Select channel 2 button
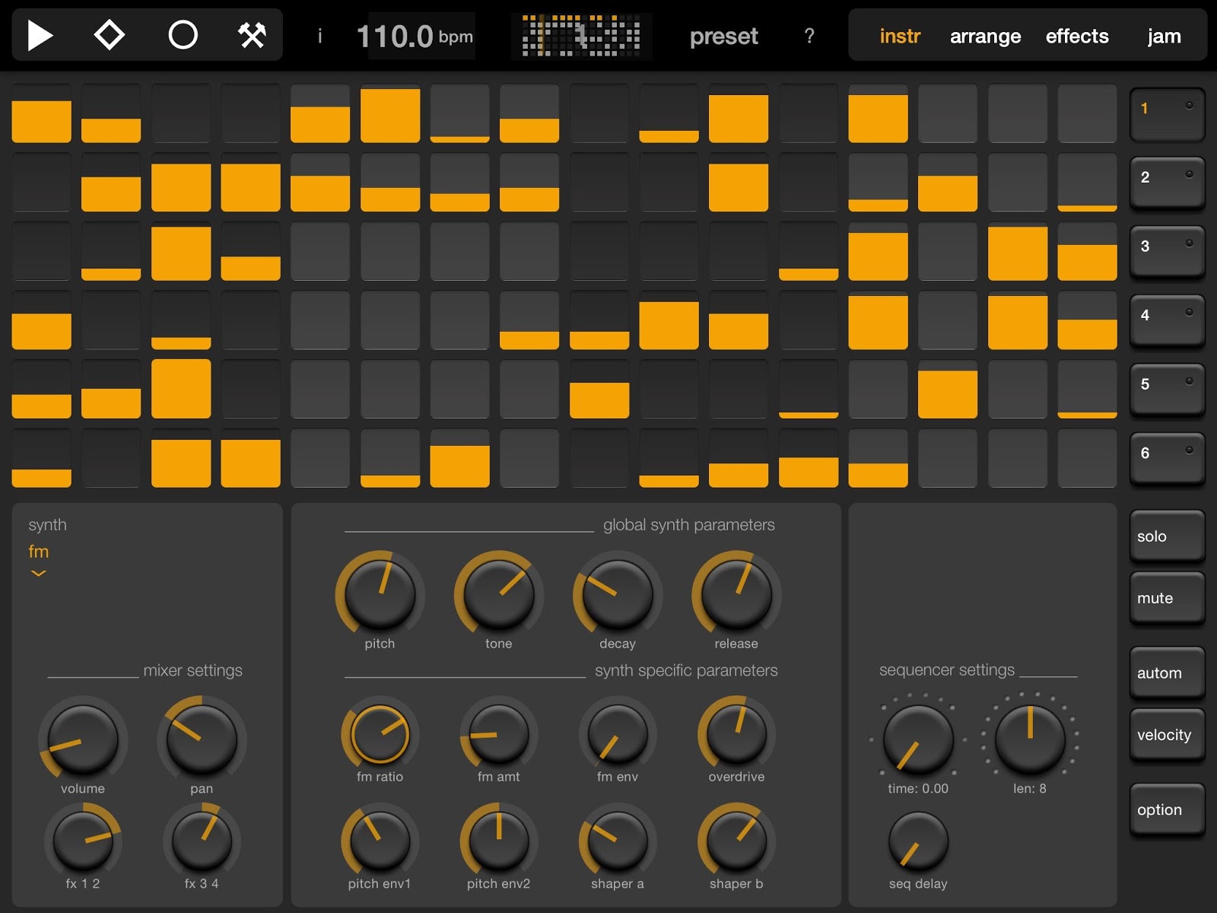Screen dimensions: 1217x913 pyautogui.click(x=1168, y=183)
